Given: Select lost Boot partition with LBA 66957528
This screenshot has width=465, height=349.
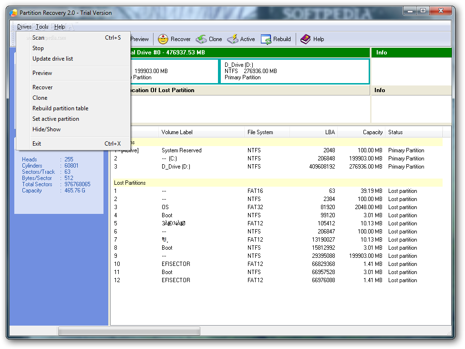Looking at the screenshot, I should point(278,272).
